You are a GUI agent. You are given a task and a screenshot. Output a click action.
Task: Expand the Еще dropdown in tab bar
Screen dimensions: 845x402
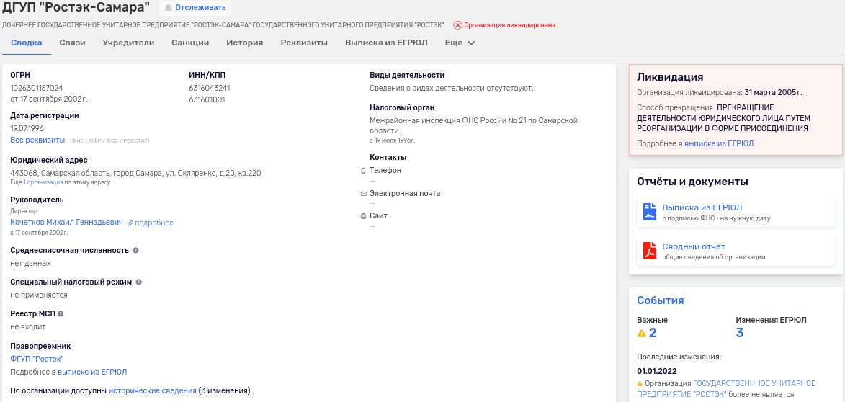click(460, 43)
